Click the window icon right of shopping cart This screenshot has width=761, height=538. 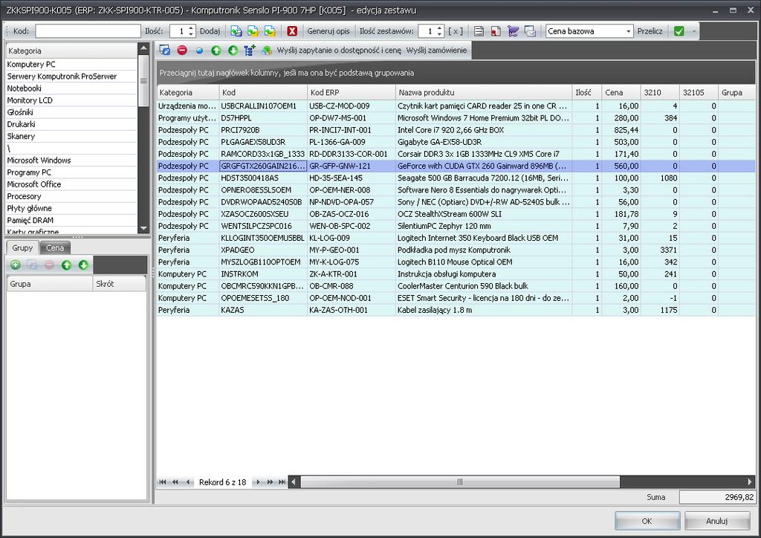tap(530, 31)
